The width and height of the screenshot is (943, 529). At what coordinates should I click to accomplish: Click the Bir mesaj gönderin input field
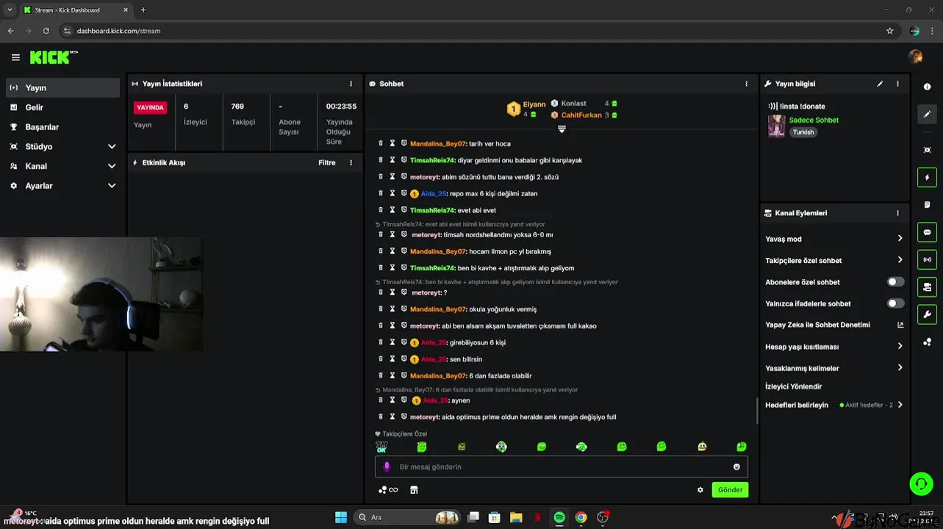[562, 467]
